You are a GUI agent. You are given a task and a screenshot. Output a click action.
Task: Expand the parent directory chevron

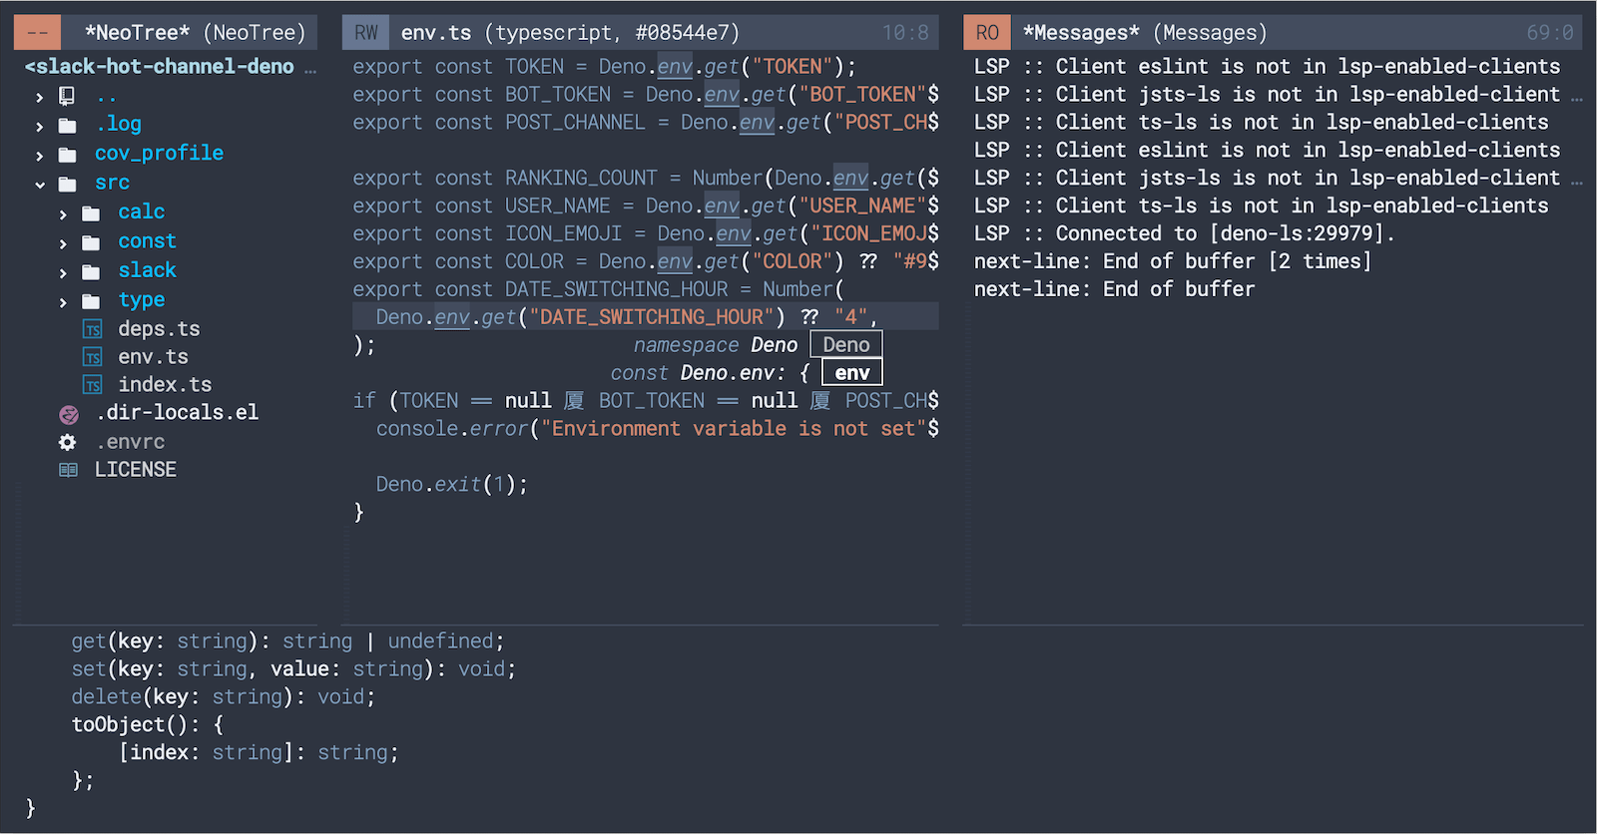point(39,97)
